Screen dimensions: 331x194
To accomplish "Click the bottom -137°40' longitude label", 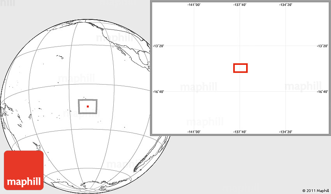I will (240, 132).
